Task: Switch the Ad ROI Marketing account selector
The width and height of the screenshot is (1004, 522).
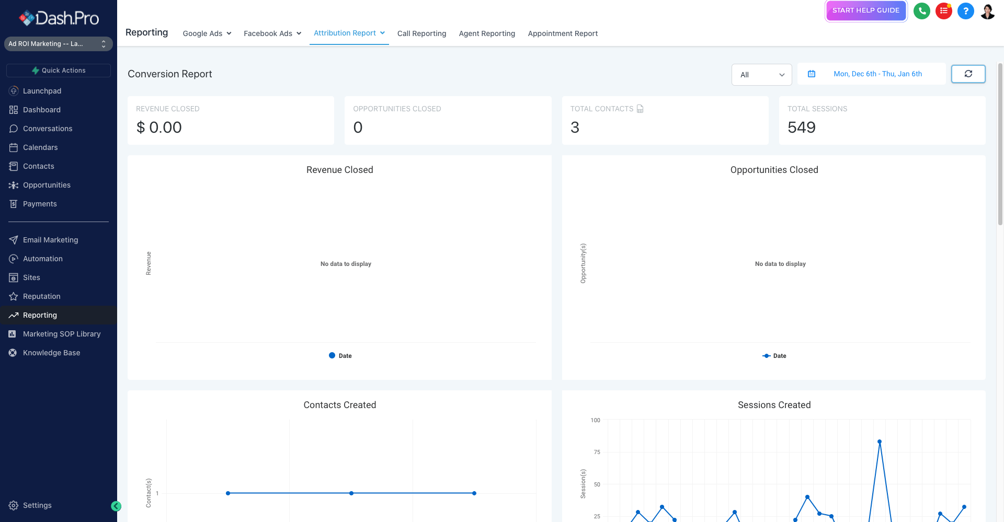Action: click(x=58, y=44)
